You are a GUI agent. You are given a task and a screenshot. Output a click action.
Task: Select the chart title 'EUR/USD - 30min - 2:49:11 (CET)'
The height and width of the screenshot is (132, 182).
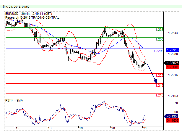click(x=29, y=14)
